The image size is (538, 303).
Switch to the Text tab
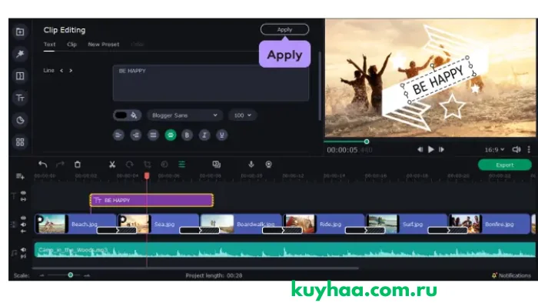[49, 45]
